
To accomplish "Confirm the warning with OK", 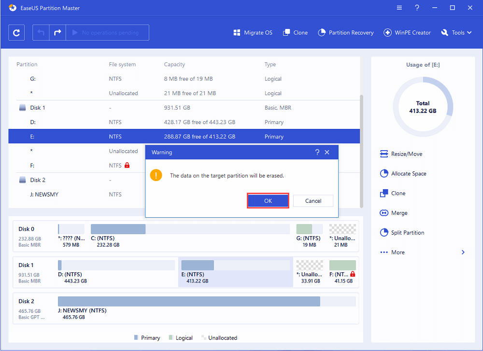I will (268, 201).
